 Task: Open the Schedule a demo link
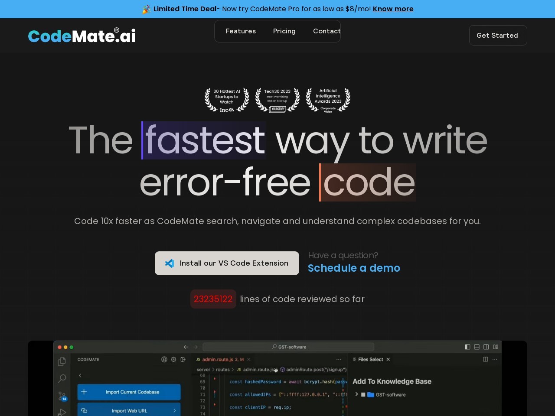[354, 268]
